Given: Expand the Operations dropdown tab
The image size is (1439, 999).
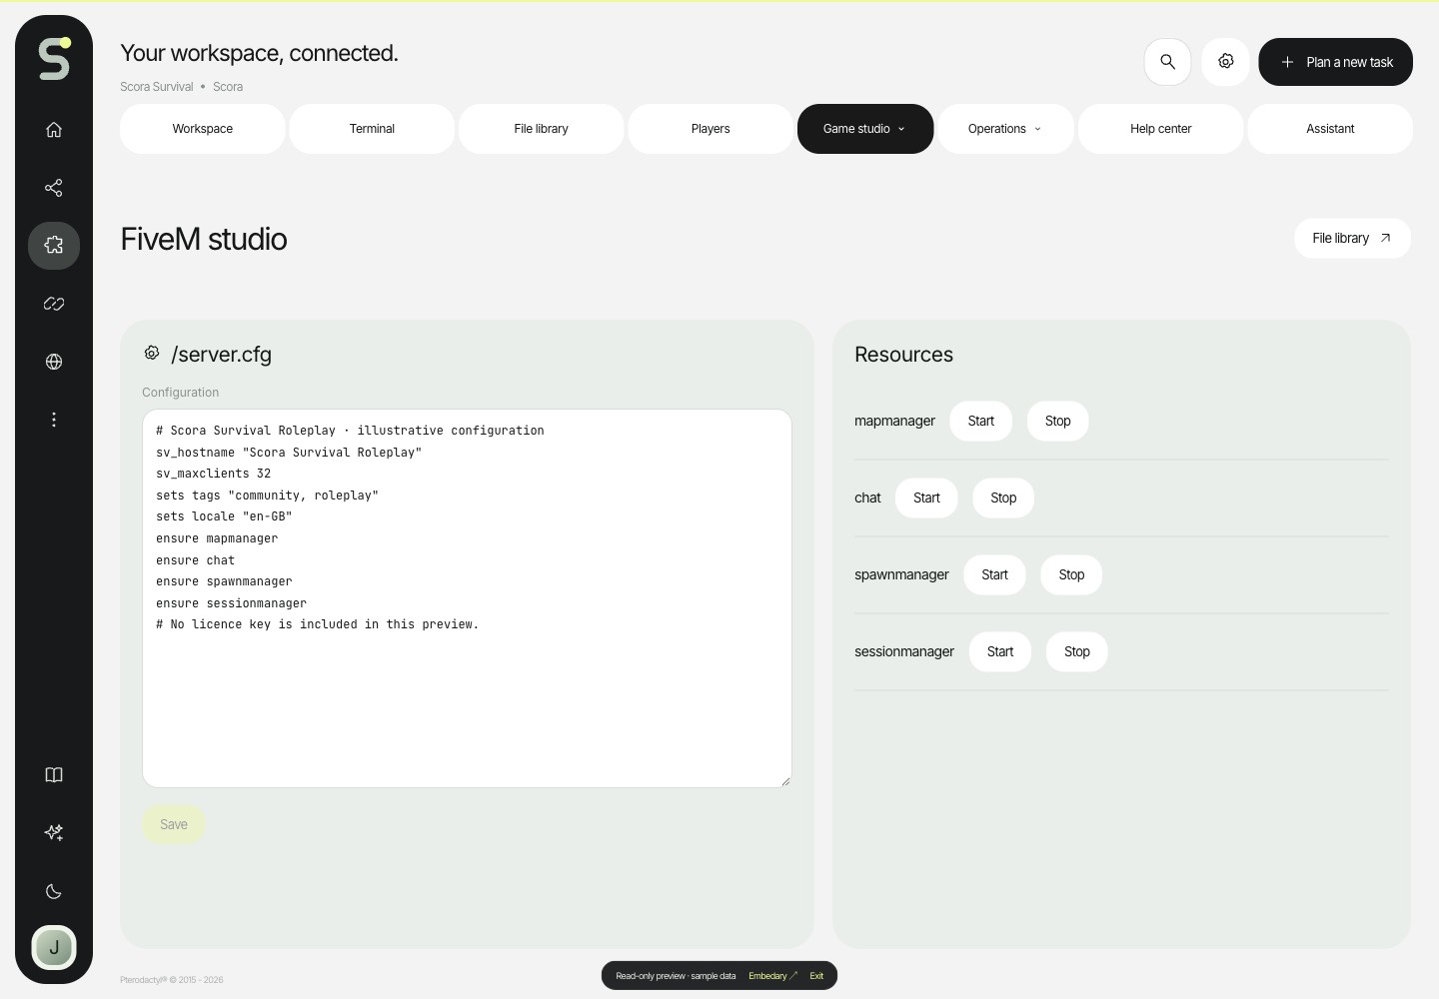Looking at the screenshot, I should (x=1005, y=129).
